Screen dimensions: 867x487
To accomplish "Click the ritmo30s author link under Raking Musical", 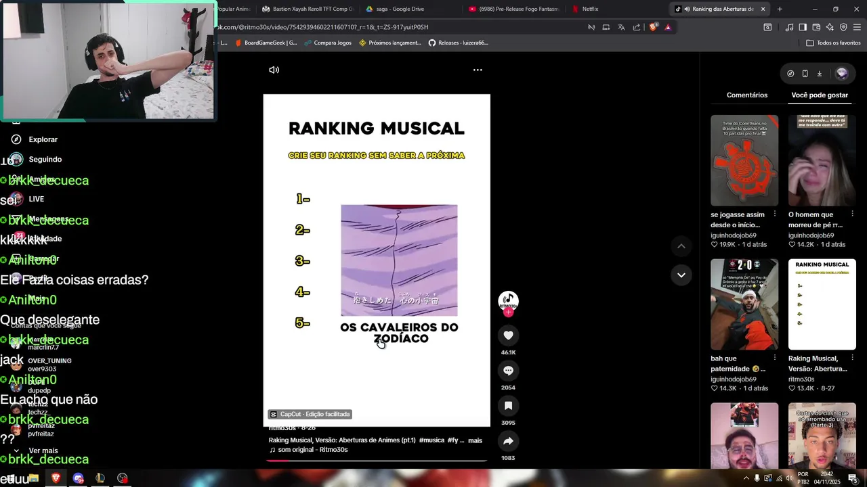I will pyautogui.click(x=801, y=379).
